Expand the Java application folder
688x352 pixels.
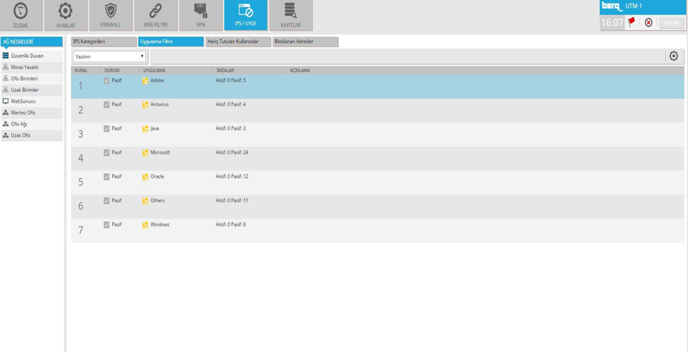click(x=145, y=129)
